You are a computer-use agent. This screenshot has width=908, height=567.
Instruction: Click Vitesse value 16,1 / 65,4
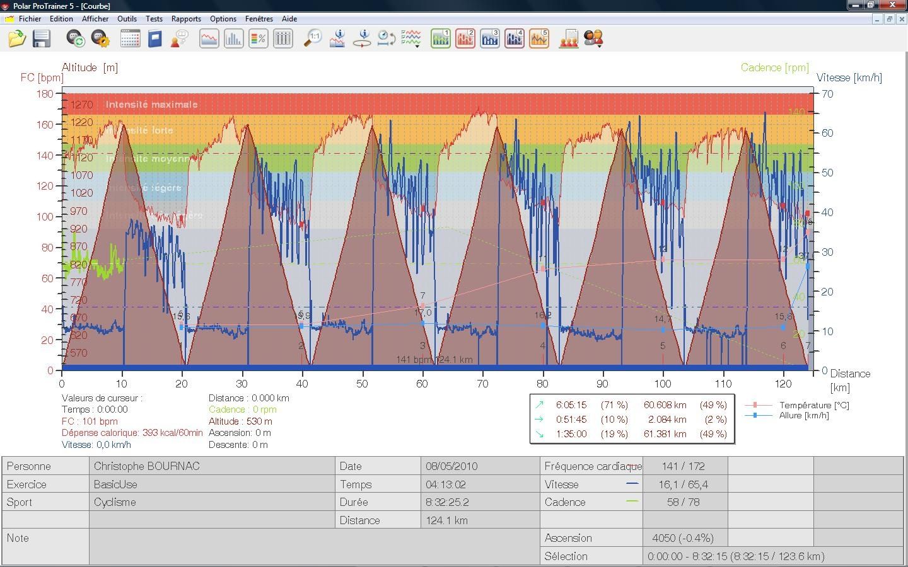coord(684,484)
